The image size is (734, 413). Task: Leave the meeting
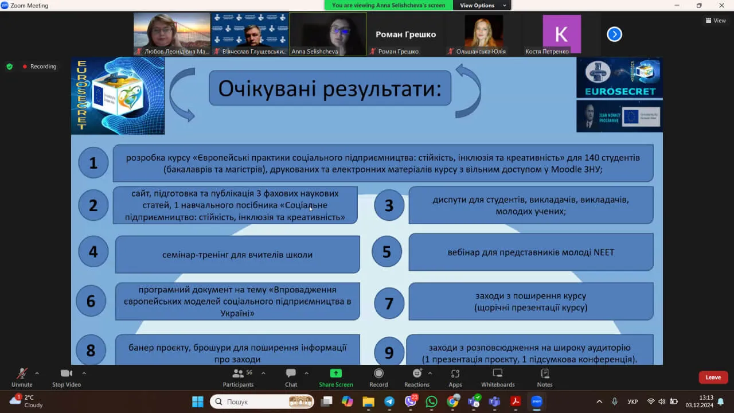713,377
